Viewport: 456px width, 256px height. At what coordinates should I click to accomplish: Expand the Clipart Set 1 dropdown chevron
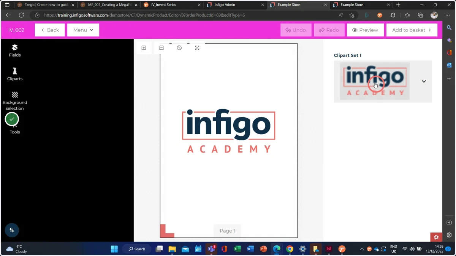[x=424, y=82]
